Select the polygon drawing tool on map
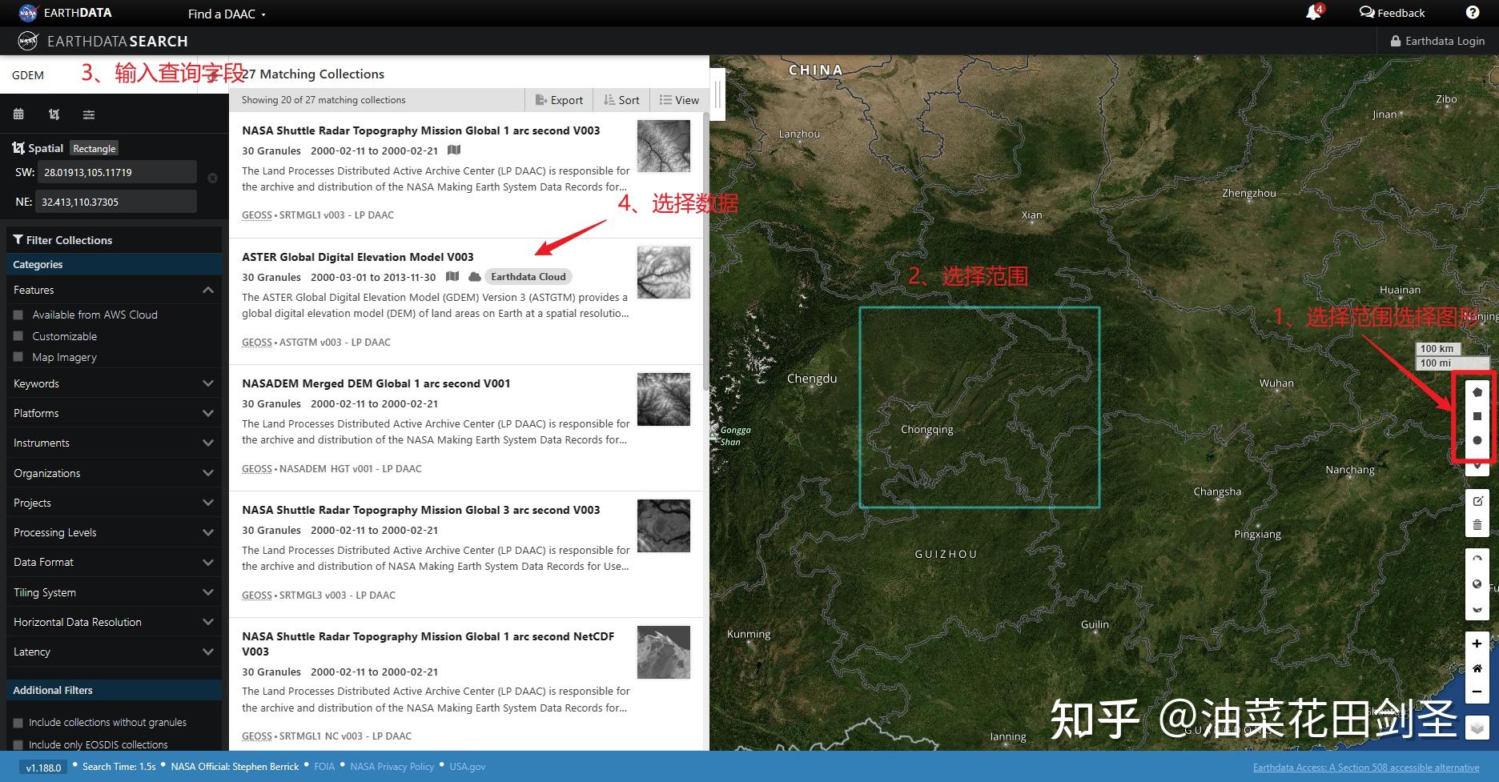 (x=1477, y=391)
